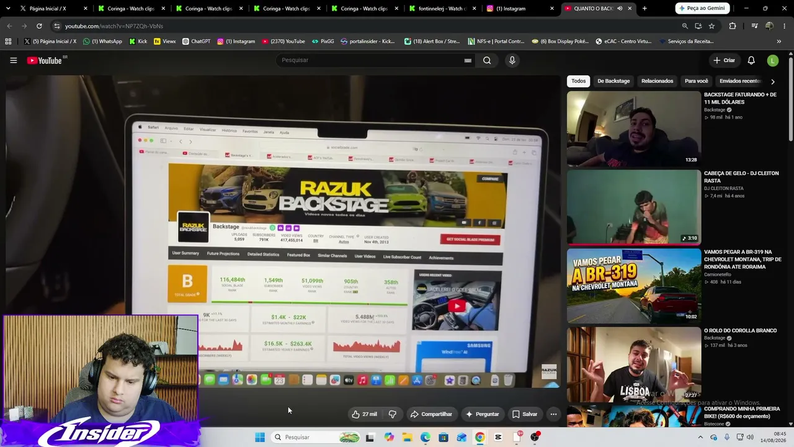Toggle the microphone icon in system tray
The image size is (794, 447).
726,437
